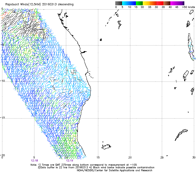Click the '35' label under the color bar

[x=163, y=7]
